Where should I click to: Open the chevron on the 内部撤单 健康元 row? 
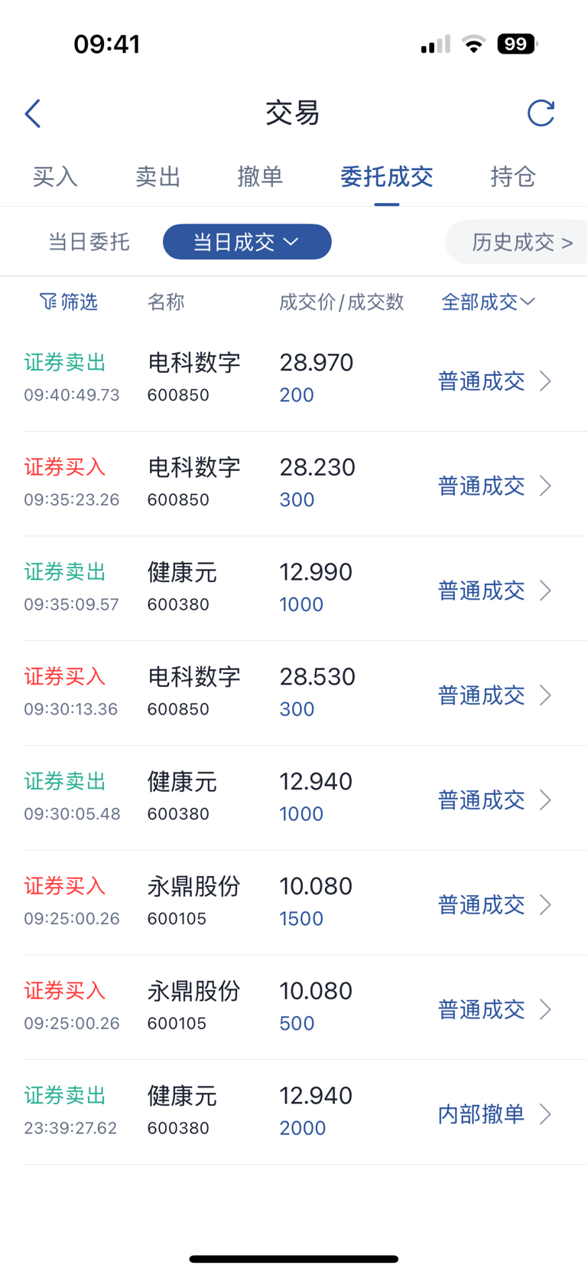point(545,1113)
